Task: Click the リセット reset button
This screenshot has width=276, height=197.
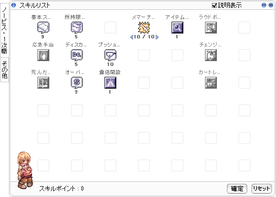Action: pos(262,189)
